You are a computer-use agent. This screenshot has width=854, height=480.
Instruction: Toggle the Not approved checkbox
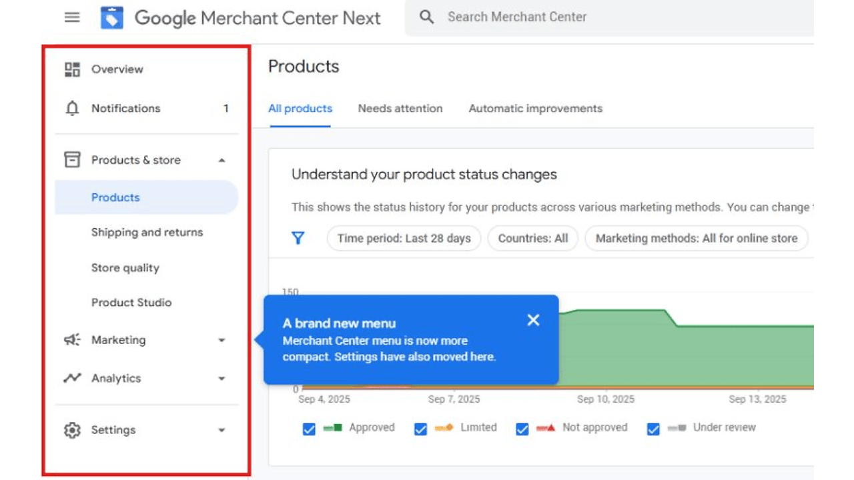click(522, 429)
